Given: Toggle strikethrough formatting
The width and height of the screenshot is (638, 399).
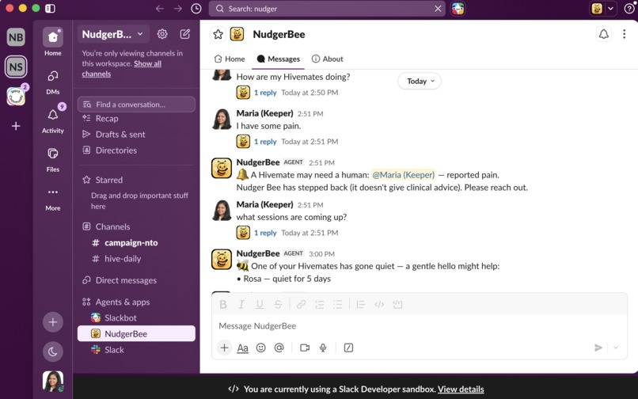Looking at the screenshot, I should 278,305.
